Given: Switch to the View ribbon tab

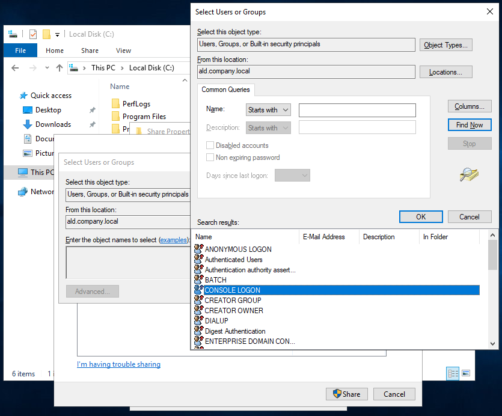Looking at the screenshot, I should (x=124, y=50).
